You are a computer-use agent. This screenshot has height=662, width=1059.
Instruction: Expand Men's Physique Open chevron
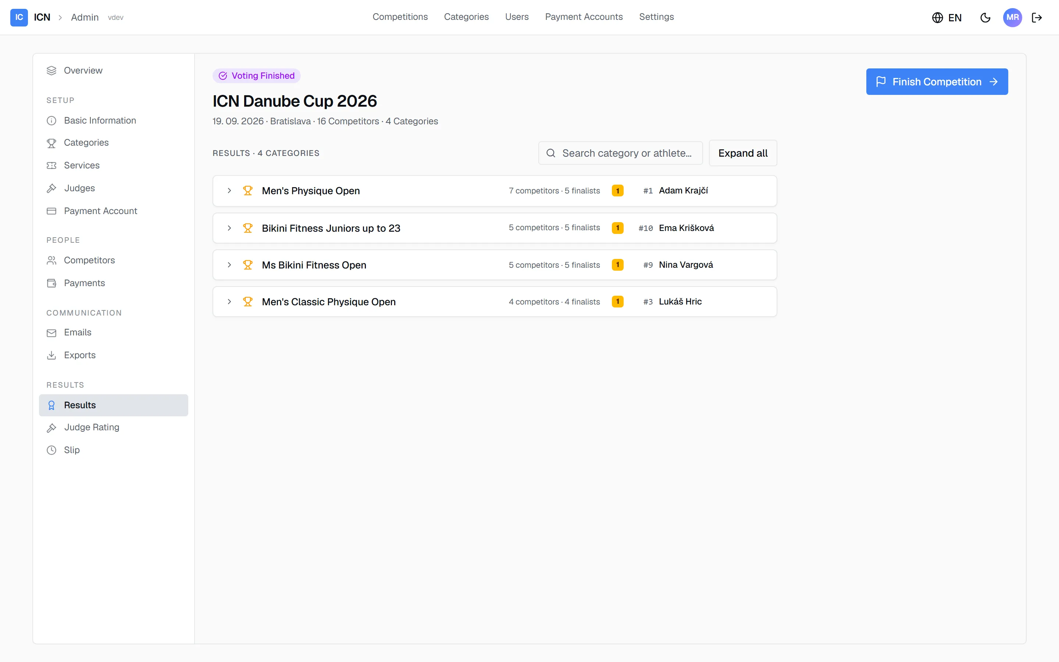(x=229, y=191)
